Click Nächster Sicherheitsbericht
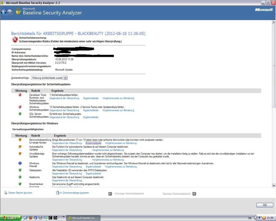The width and height of the screenshot is (276, 221). point(177,194)
